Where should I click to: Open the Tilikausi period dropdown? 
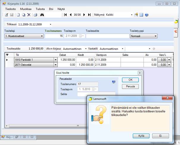click(50, 24)
